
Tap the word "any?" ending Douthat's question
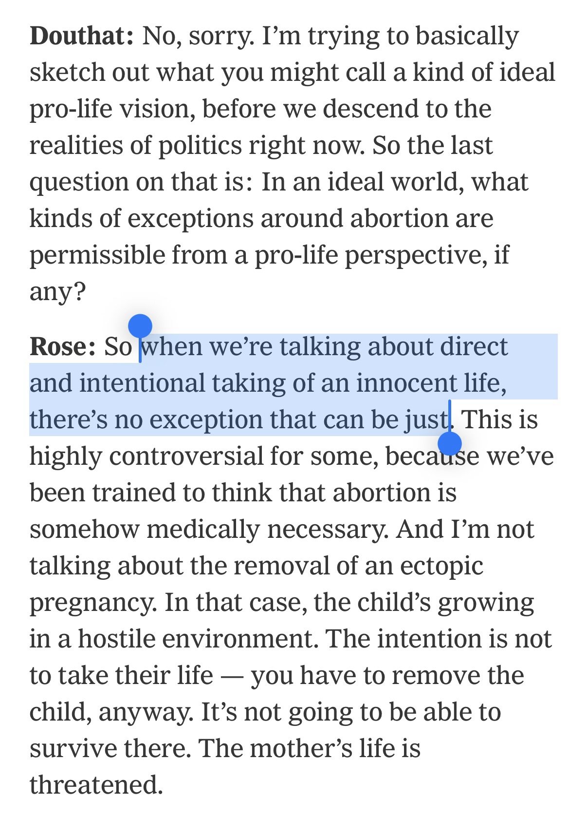tap(57, 291)
